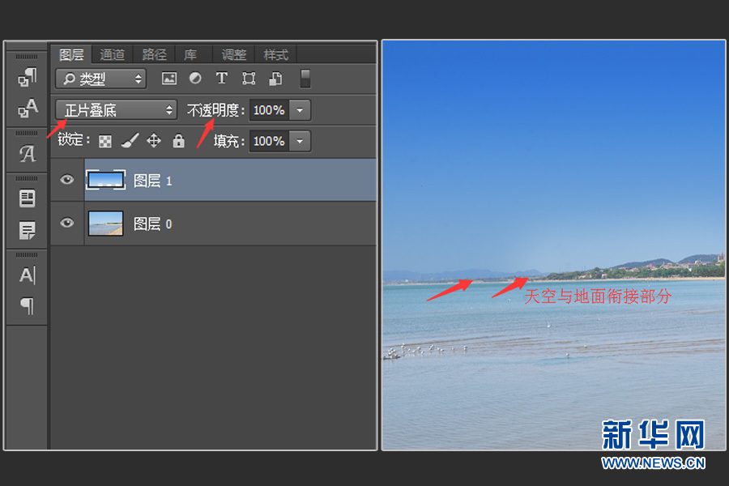
Task: Lock image pixels brush icon
Action: [x=130, y=140]
